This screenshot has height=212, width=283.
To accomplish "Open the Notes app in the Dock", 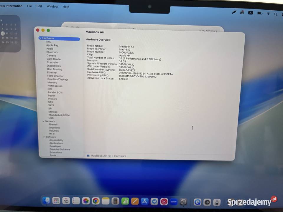I will point(106,201).
